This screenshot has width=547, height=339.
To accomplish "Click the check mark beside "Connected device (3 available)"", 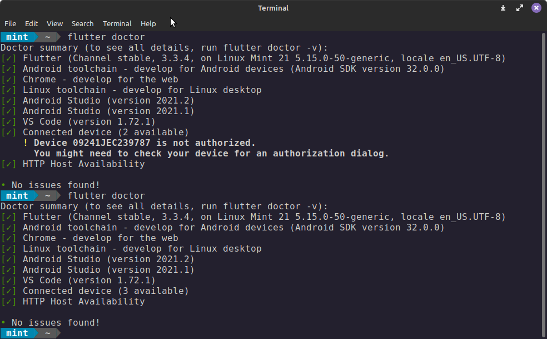I will pyautogui.click(x=9, y=291).
